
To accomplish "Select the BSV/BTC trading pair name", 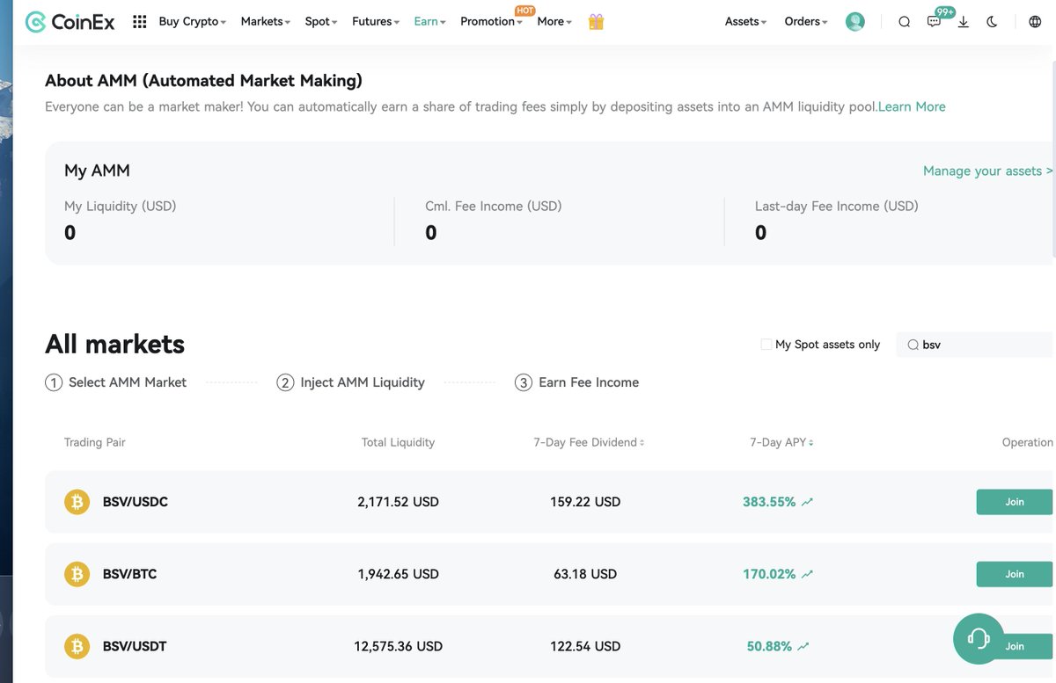I will pos(129,574).
